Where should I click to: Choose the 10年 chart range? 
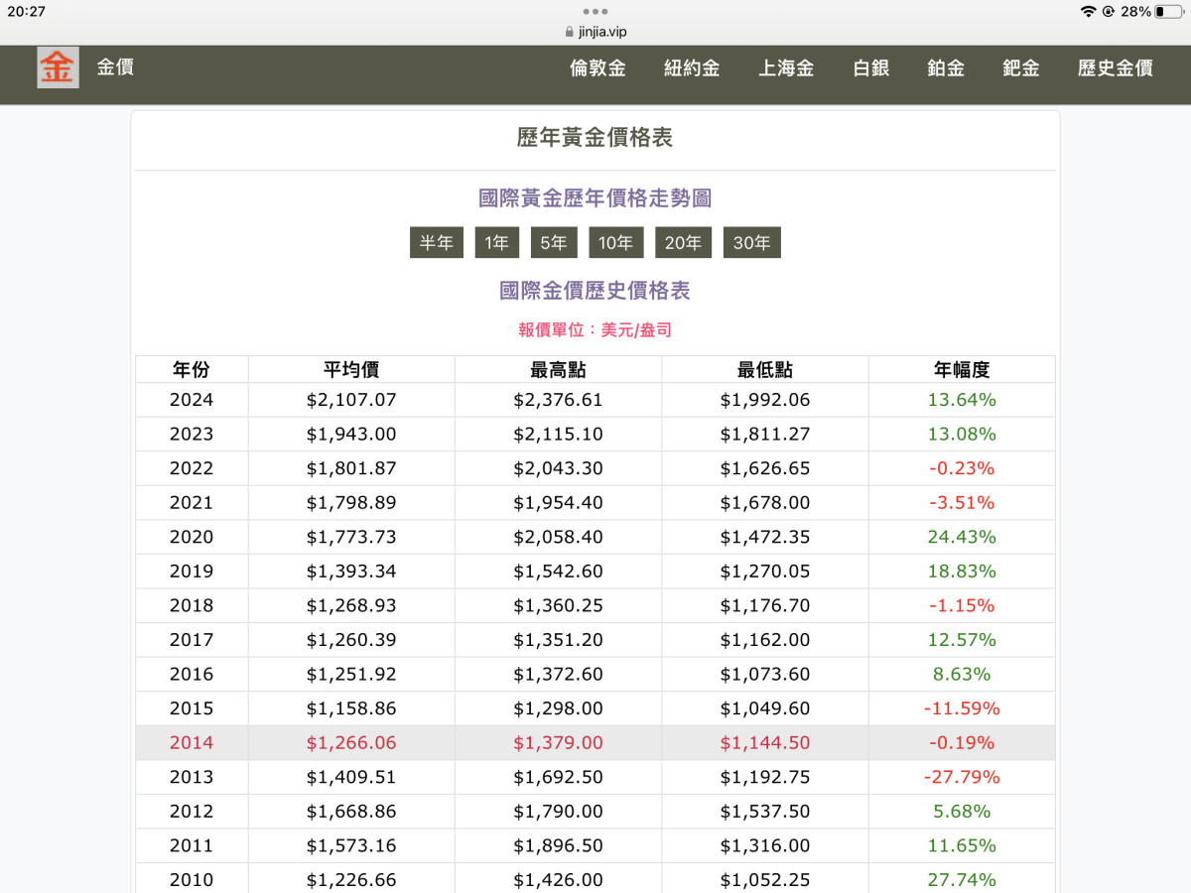coord(616,243)
